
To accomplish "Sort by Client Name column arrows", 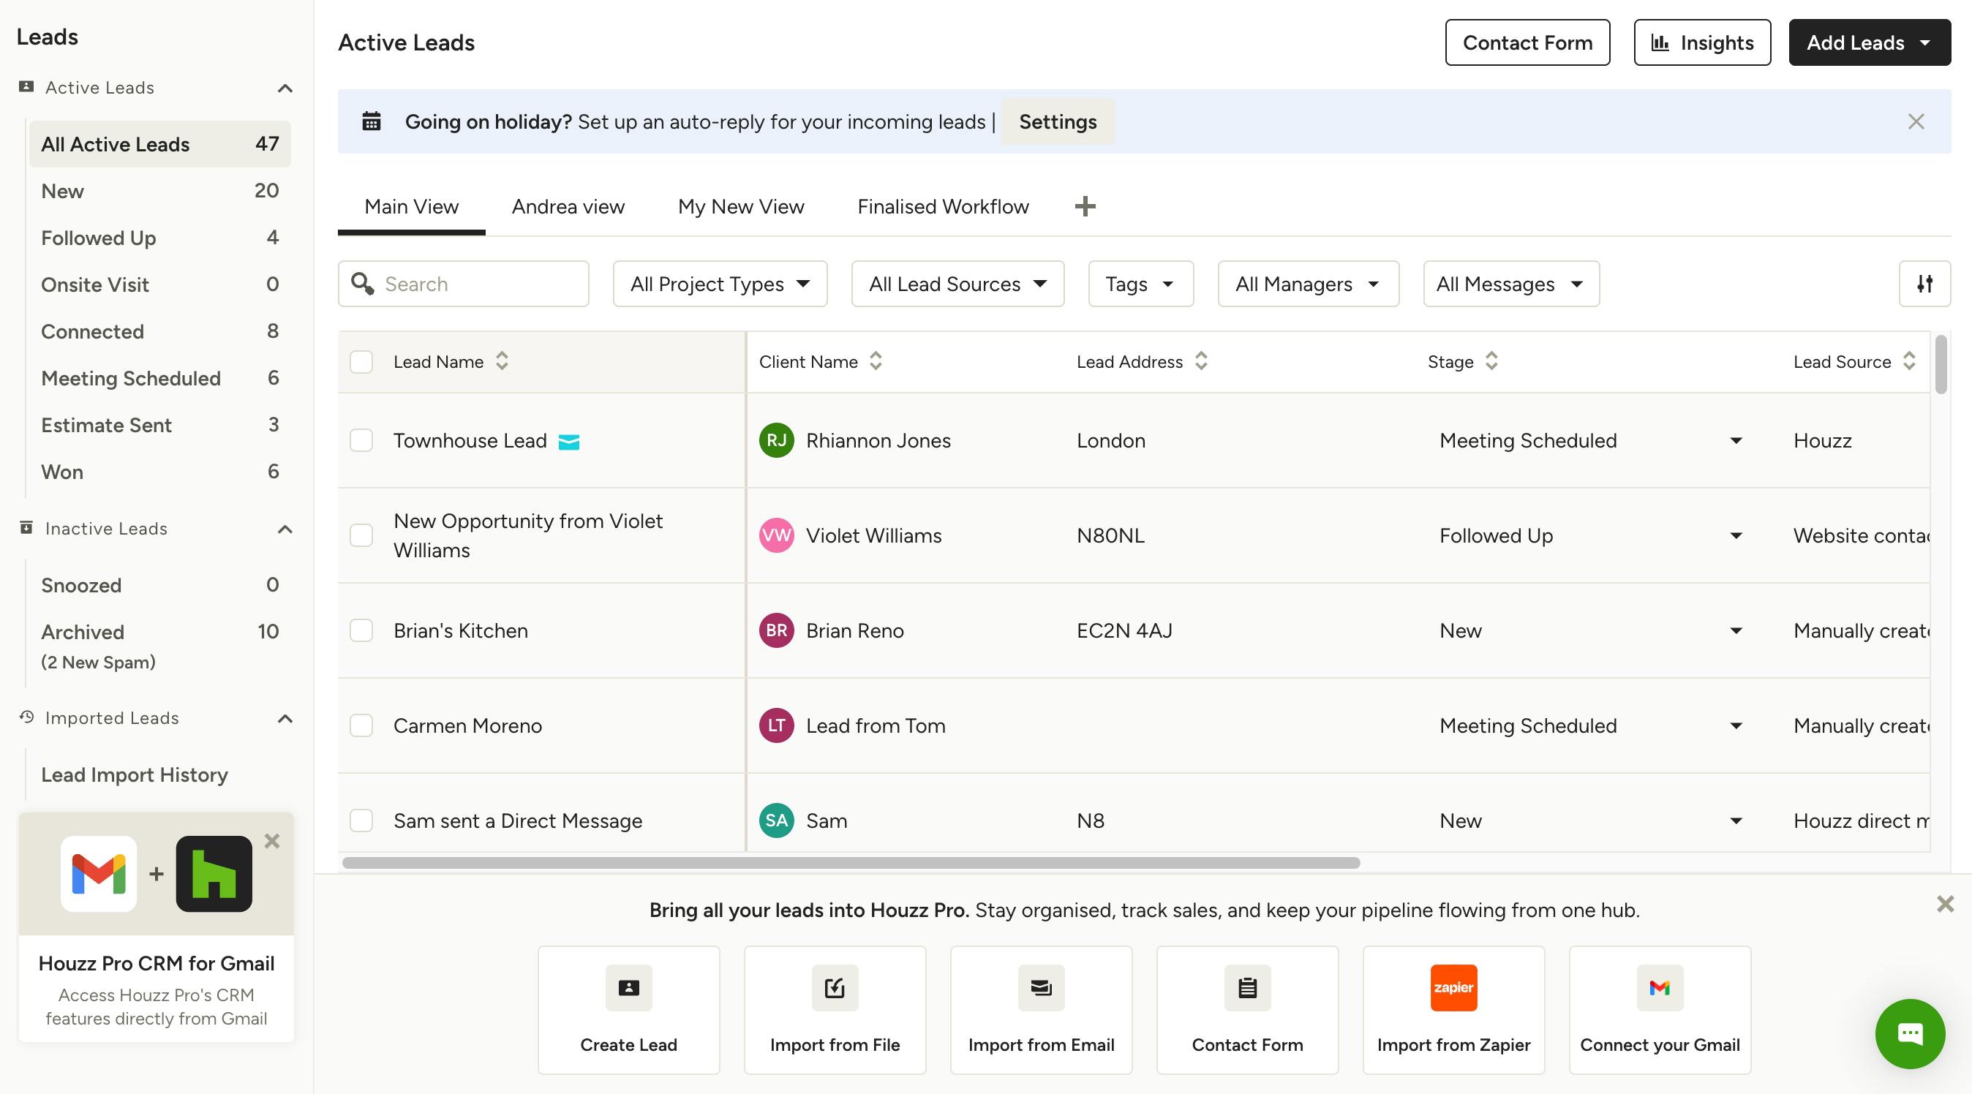I will (876, 361).
